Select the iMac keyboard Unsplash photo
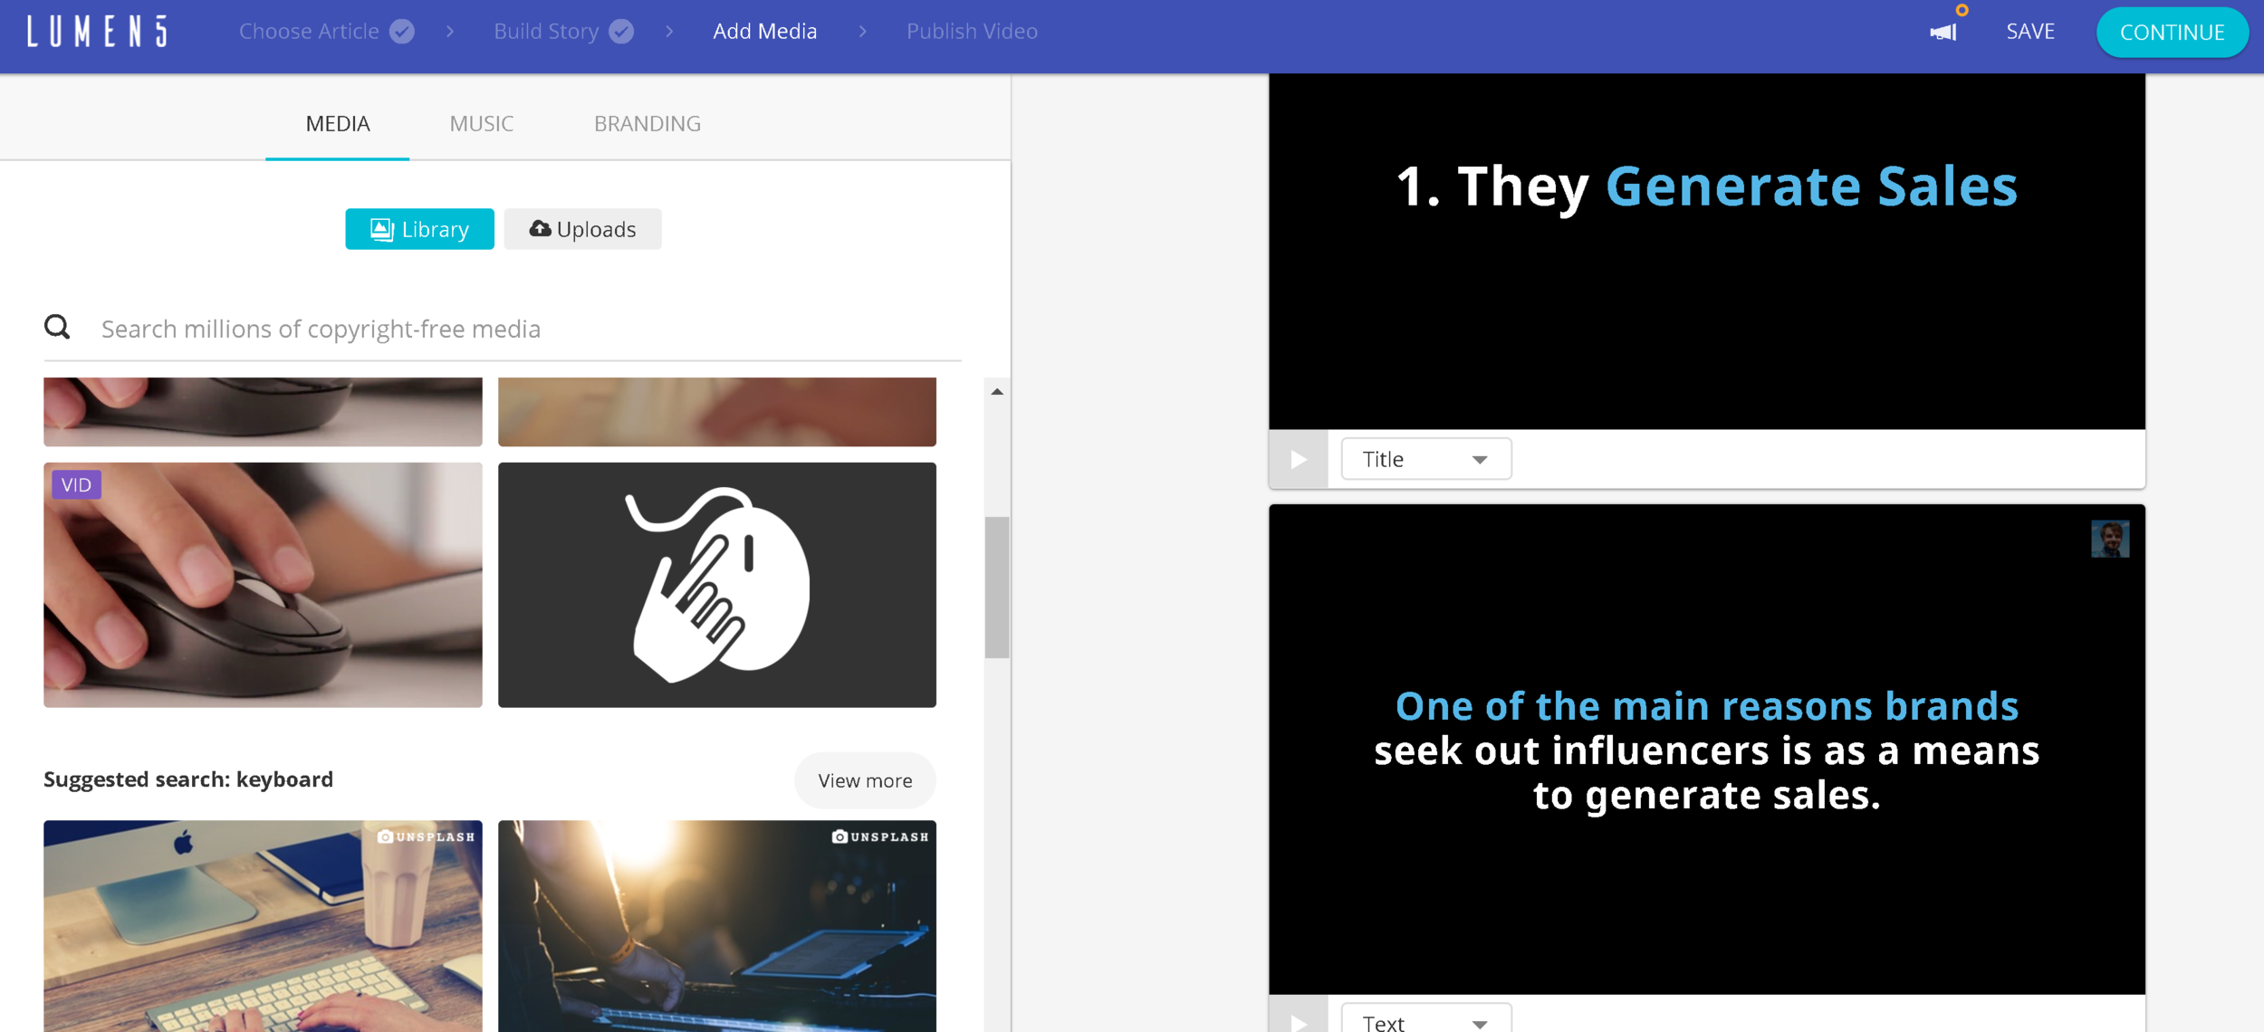2264x1032 pixels. 263,926
